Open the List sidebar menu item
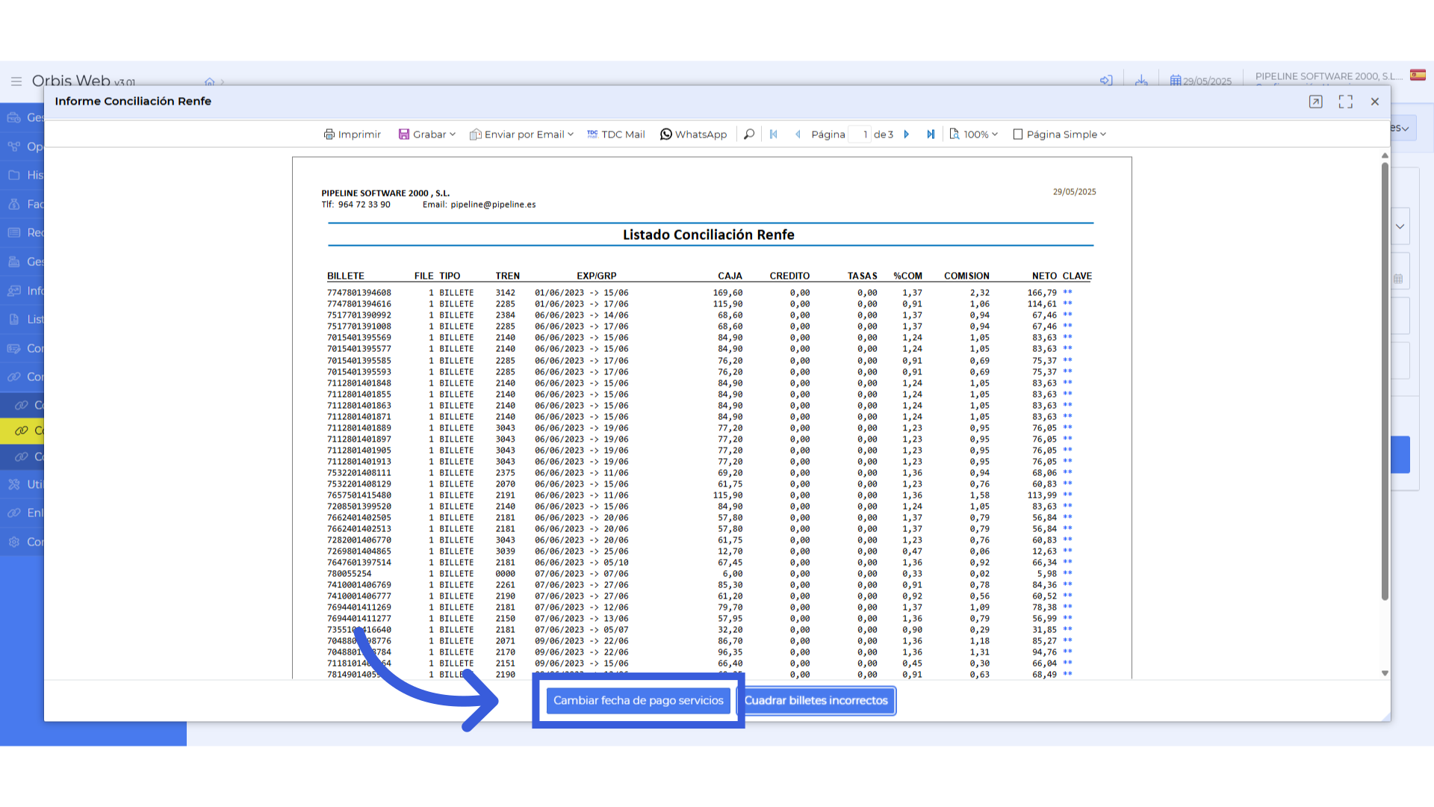Viewport: 1434px width, 807px height. coord(24,319)
